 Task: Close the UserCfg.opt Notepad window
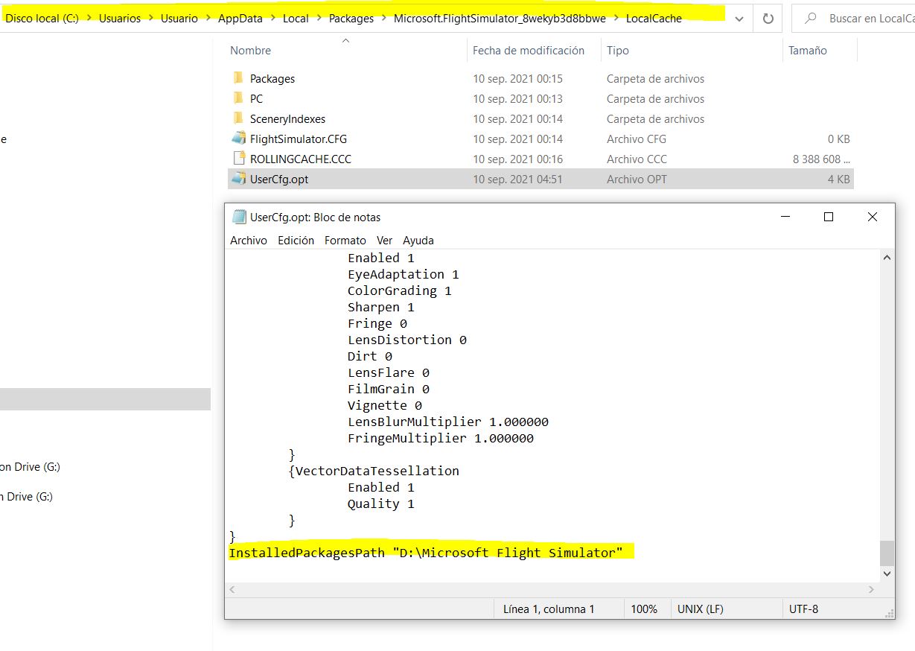pos(873,217)
